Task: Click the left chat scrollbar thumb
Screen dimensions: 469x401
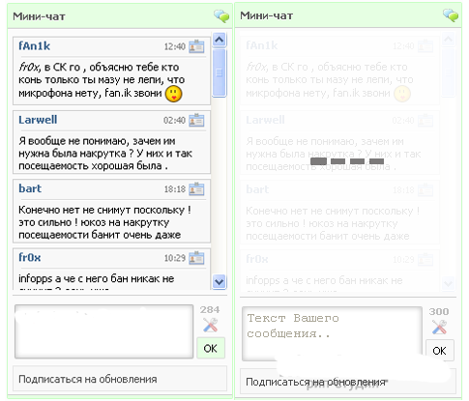Action: 220,72
